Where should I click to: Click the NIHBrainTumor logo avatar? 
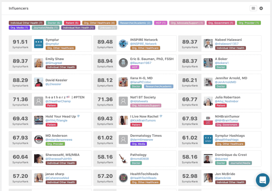tap(208, 120)
